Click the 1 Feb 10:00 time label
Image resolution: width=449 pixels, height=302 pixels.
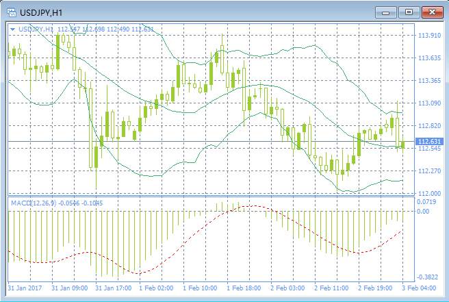click(200, 288)
